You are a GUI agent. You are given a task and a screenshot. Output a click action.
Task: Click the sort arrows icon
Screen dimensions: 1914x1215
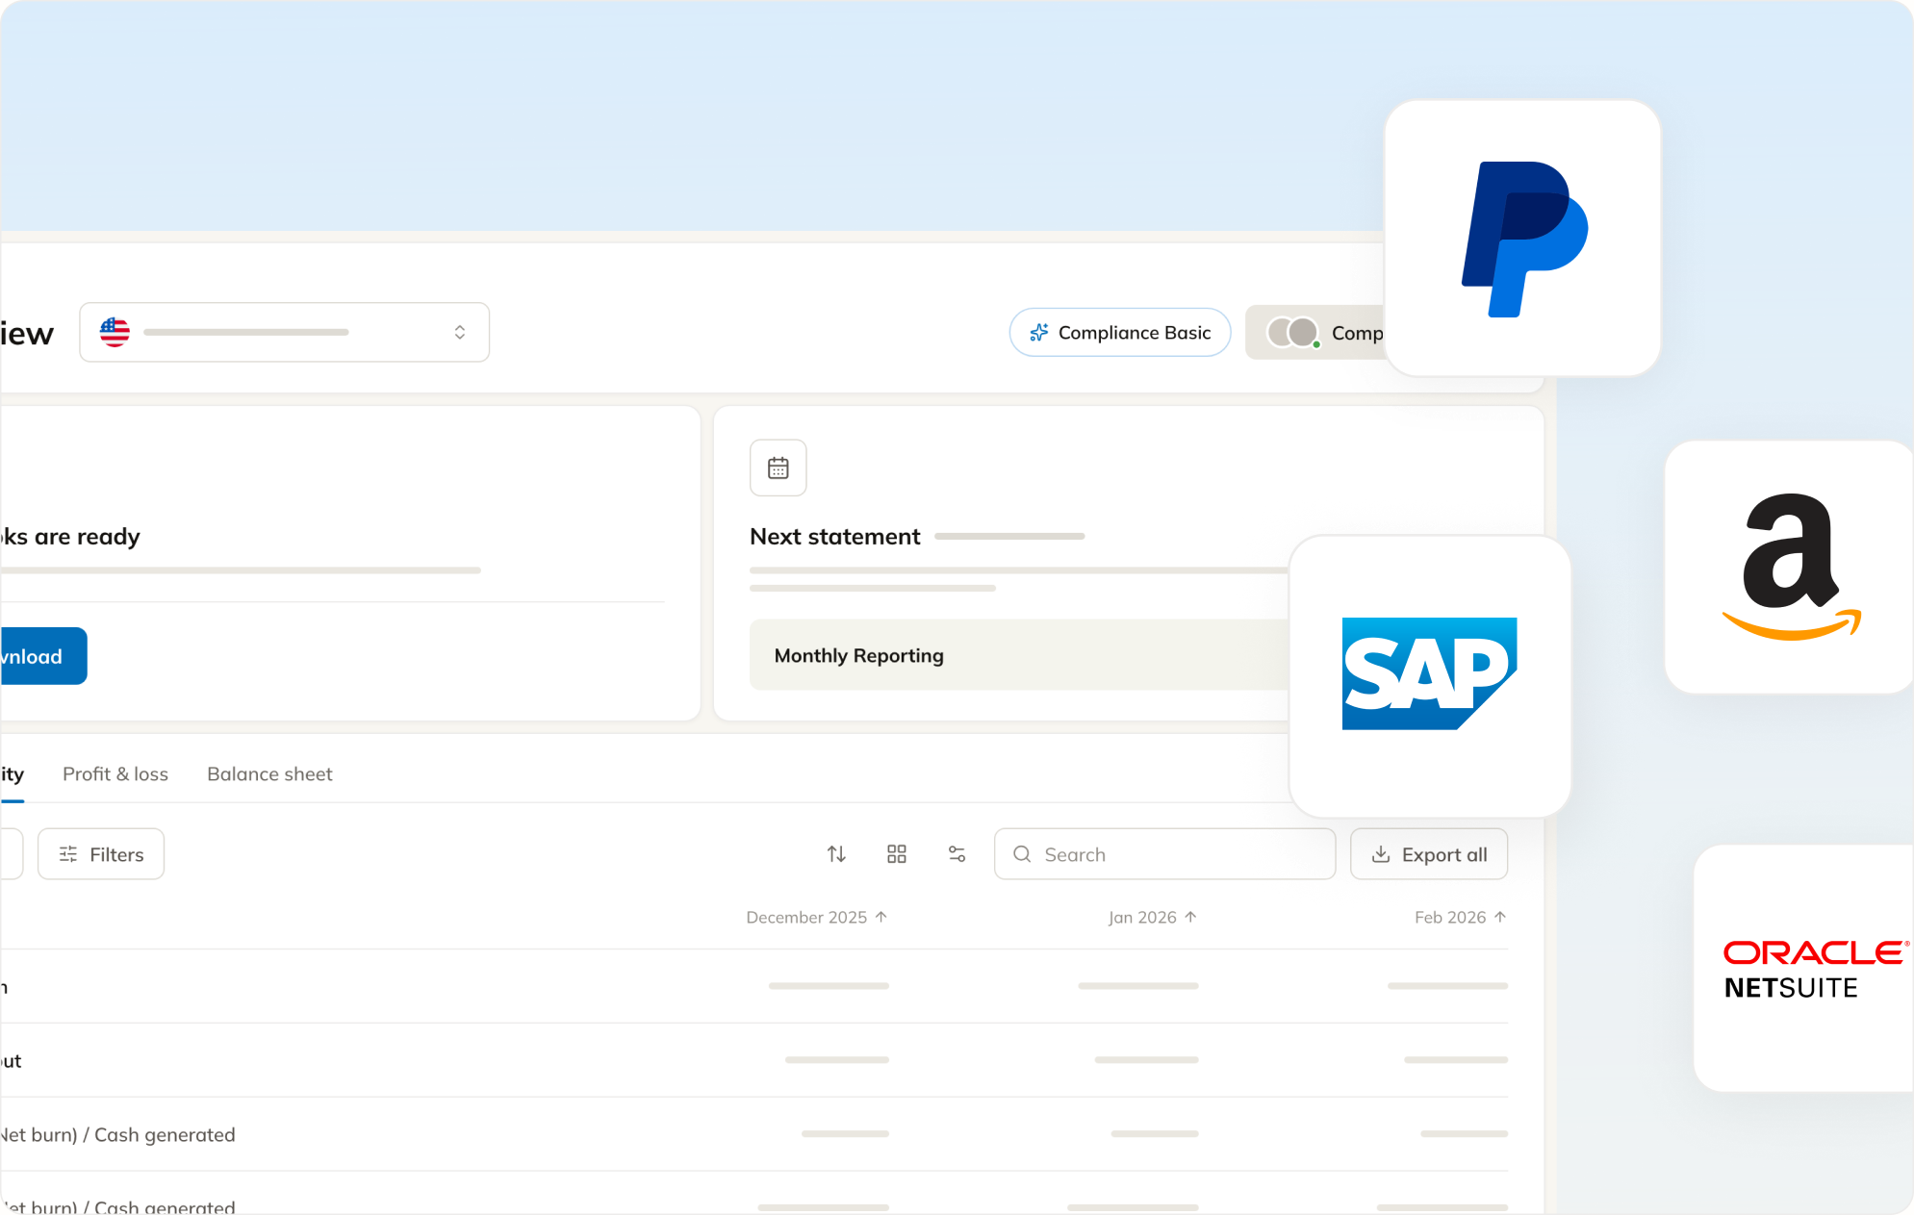click(836, 854)
